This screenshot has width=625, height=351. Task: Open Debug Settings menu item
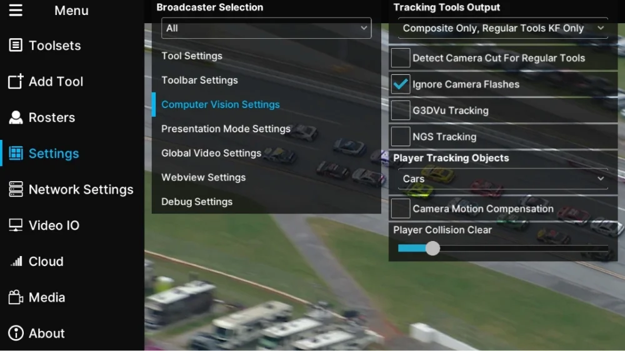[x=196, y=202]
